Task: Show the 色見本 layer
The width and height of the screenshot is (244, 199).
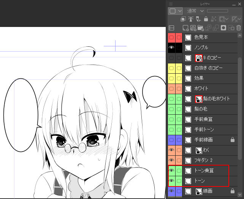Action: (x=171, y=38)
